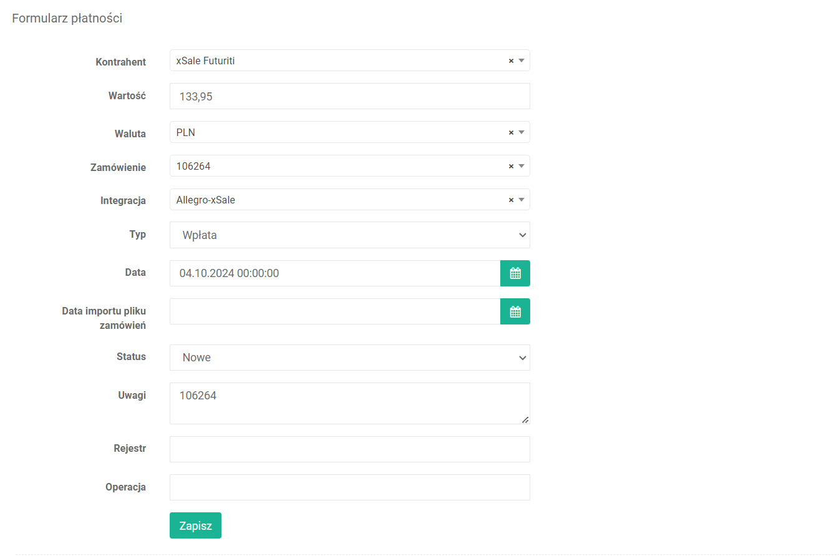Expand the Waluta dropdown arrow
Image resolution: width=839 pixels, height=556 pixels.
[x=522, y=133]
